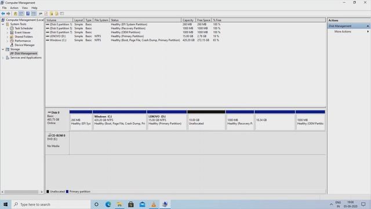The width and height of the screenshot is (371, 209).
Task: Click the taskbar search box
Action: (51, 204)
